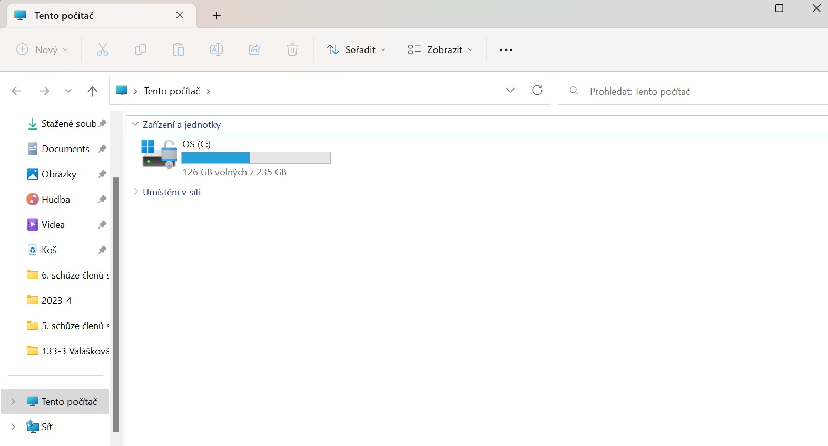Click the Delete trash can icon
The image size is (828, 446).
(x=292, y=50)
